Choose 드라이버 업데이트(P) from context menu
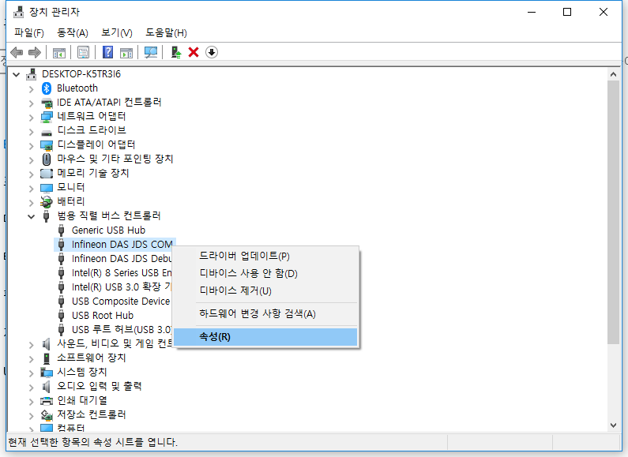This screenshot has height=457, width=628. point(266,256)
